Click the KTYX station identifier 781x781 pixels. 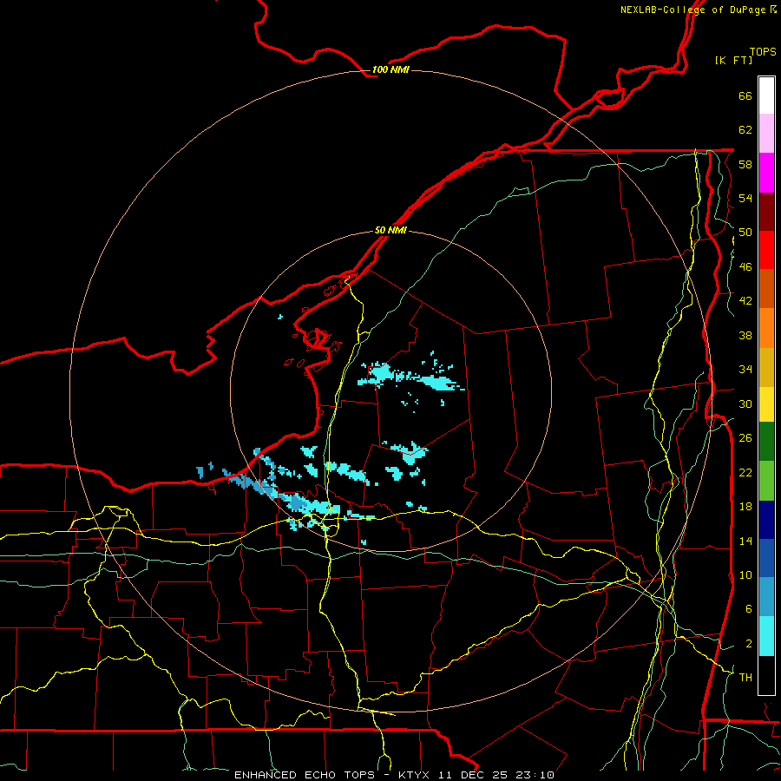(x=413, y=775)
